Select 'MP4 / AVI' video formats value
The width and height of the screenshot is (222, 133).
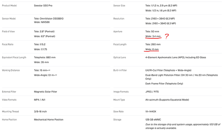(40, 100)
